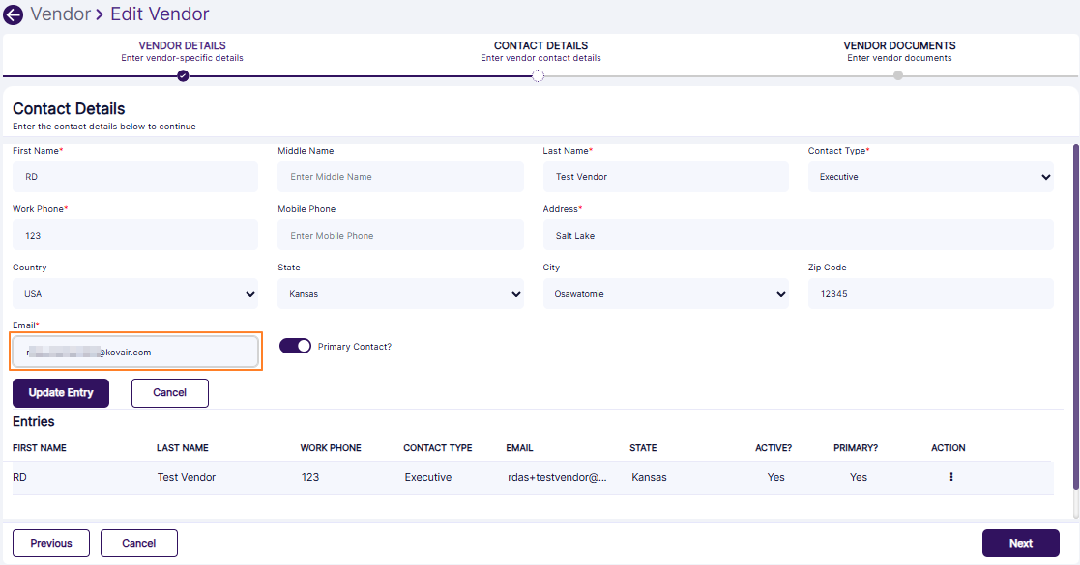Toggle the Primary Contact switch

point(296,346)
